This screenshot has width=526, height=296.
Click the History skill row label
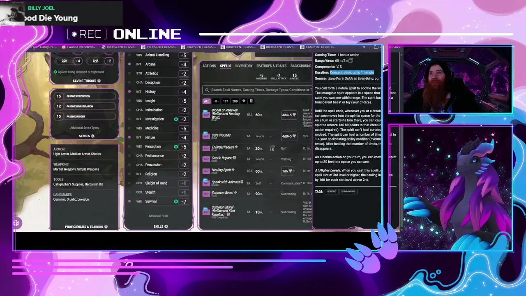(x=150, y=92)
